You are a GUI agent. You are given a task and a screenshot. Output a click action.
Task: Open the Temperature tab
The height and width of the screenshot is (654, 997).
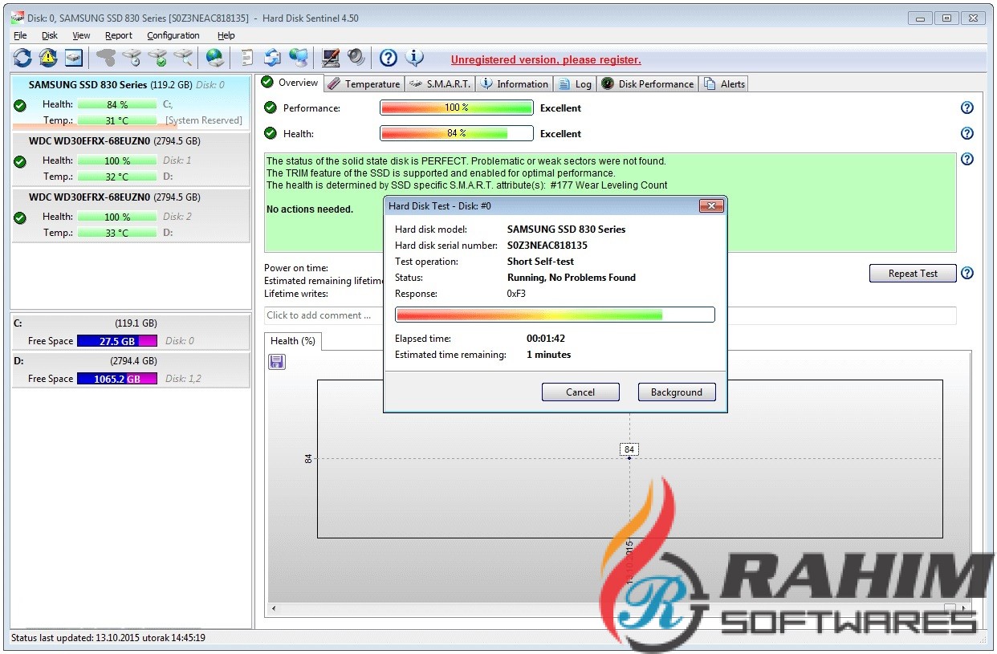(x=364, y=84)
